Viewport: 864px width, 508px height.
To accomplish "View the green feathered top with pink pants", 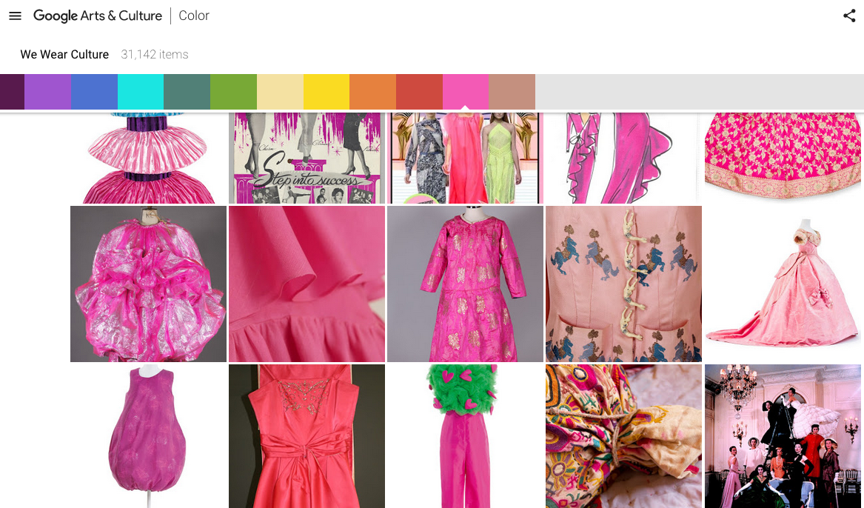I will (465, 435).
